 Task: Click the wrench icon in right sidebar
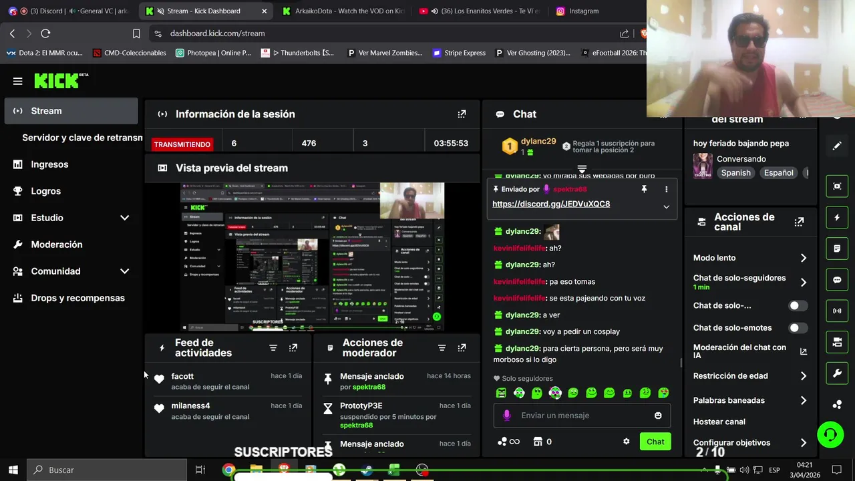[837, 373]
